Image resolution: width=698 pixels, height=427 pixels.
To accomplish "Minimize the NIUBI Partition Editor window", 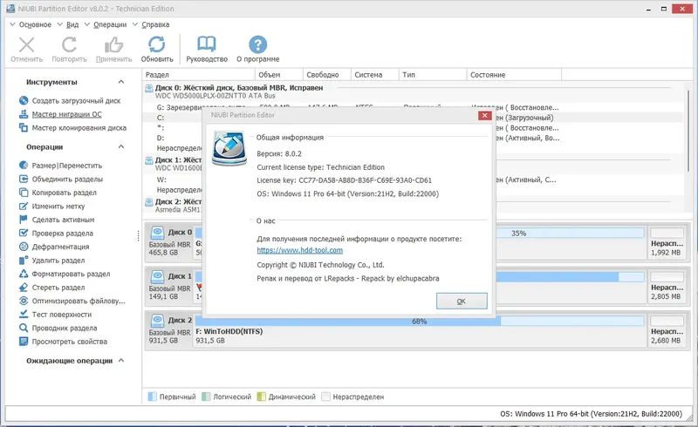I will point(649,9).
